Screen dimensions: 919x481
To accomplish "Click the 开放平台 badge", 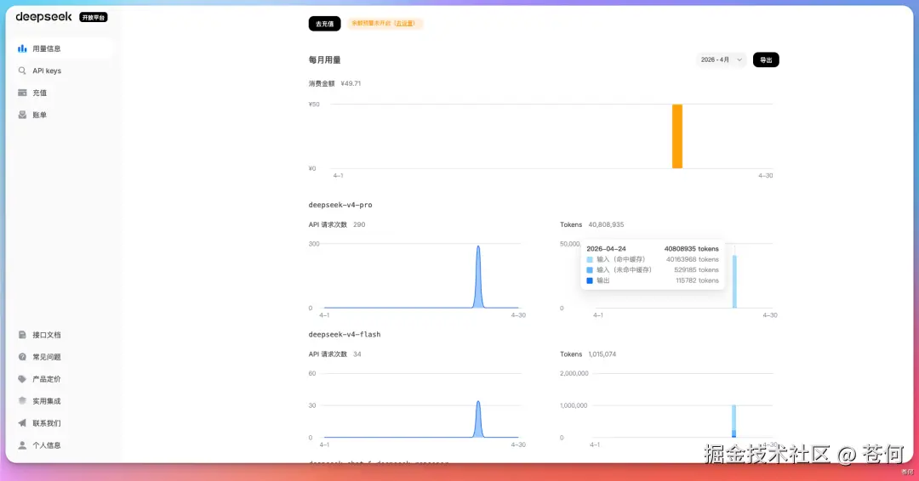I will tap(94, 18).
